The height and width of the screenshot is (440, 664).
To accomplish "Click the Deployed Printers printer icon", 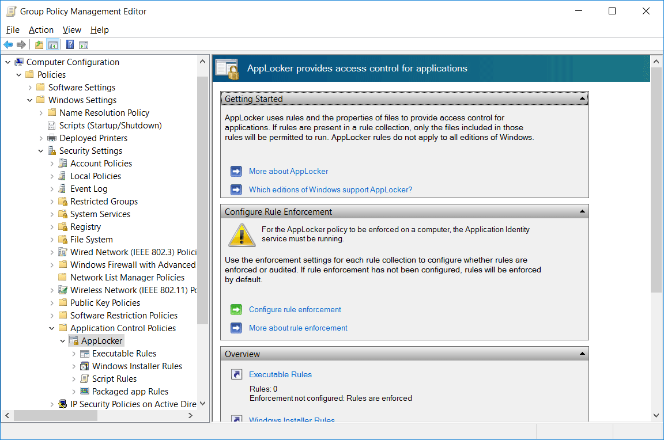I will tap(52, 138).
